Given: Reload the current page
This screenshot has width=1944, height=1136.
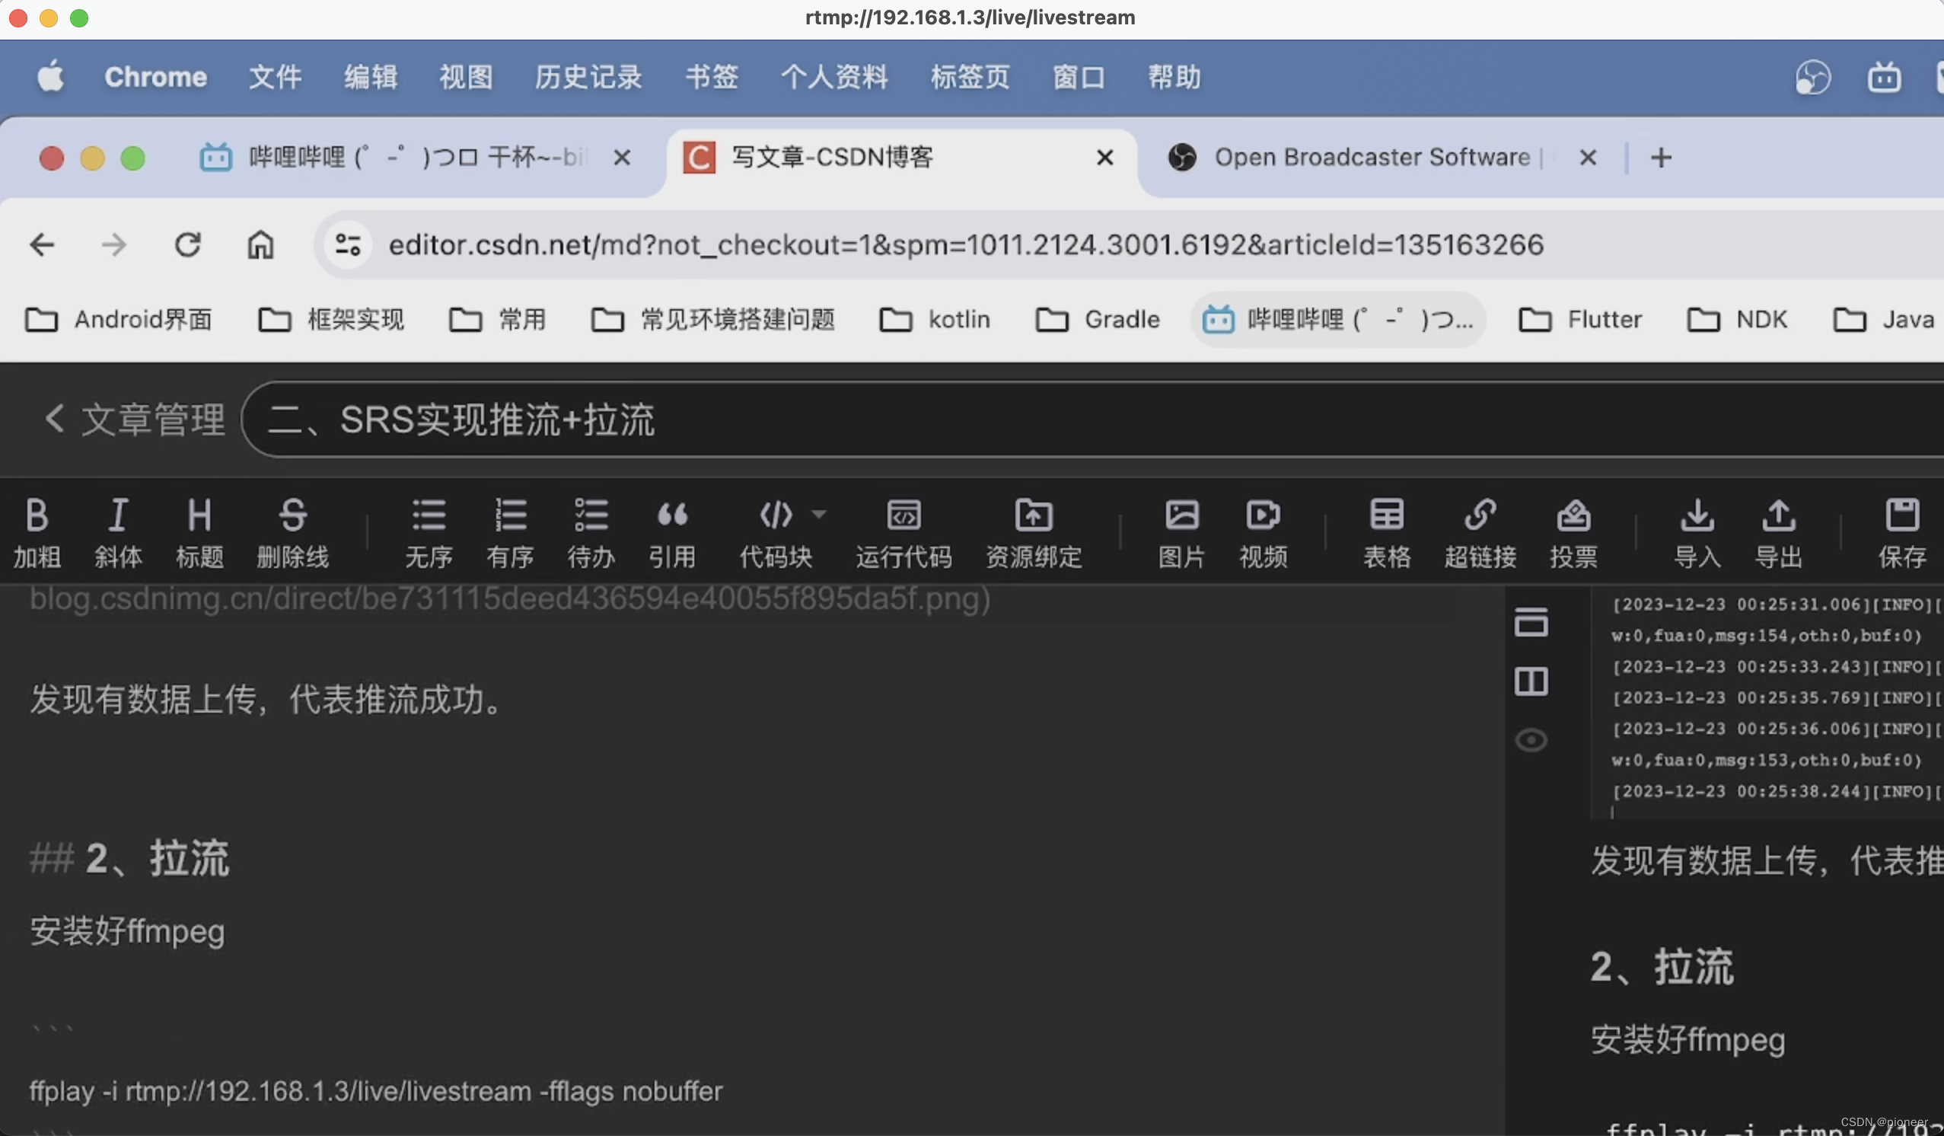Looking at the screenshot, I should click(187, 244).
